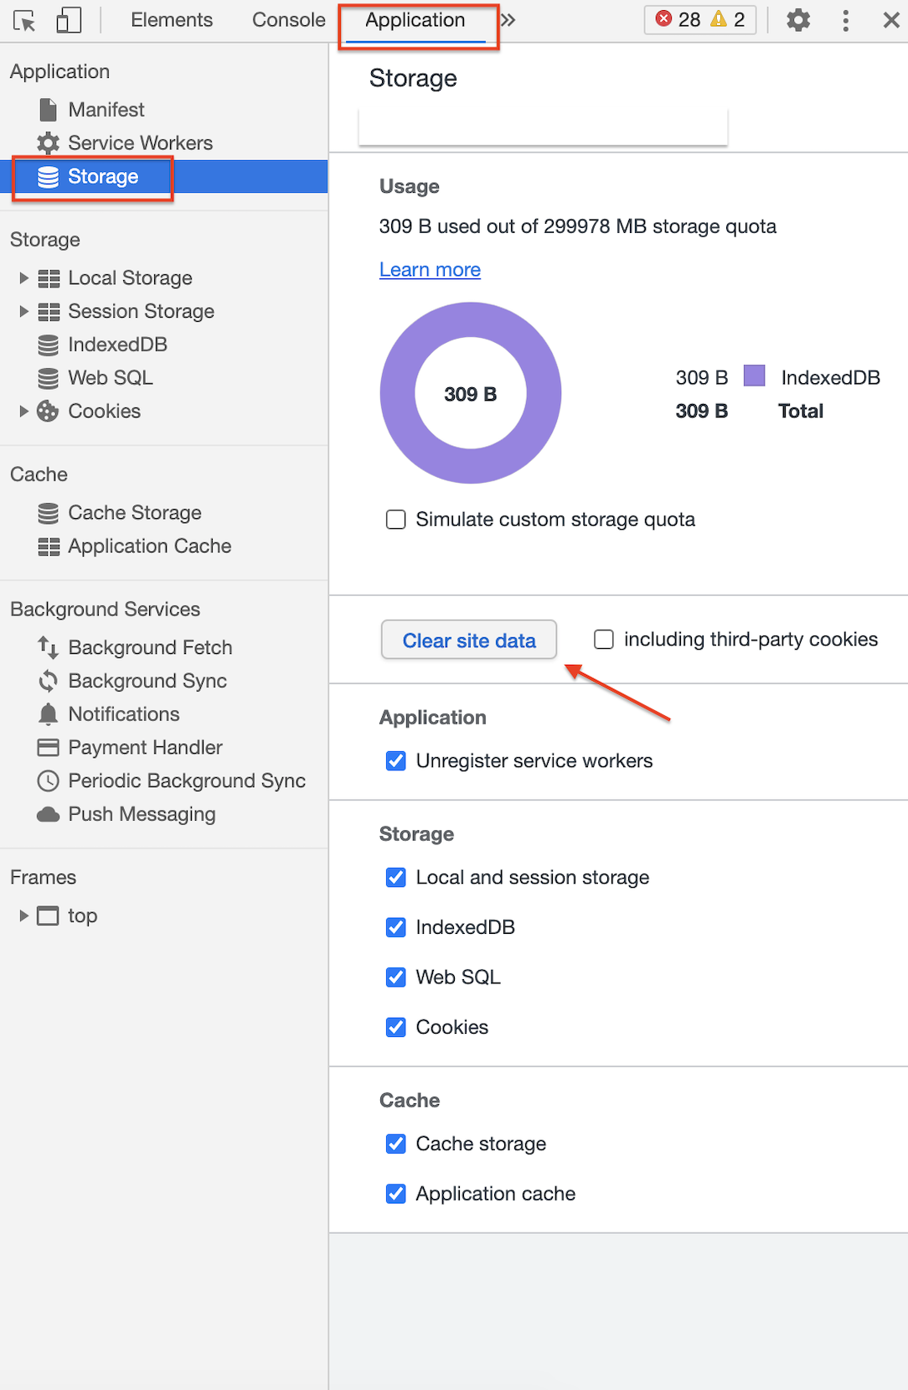Check including third-party cookies

tap(604, 640)
